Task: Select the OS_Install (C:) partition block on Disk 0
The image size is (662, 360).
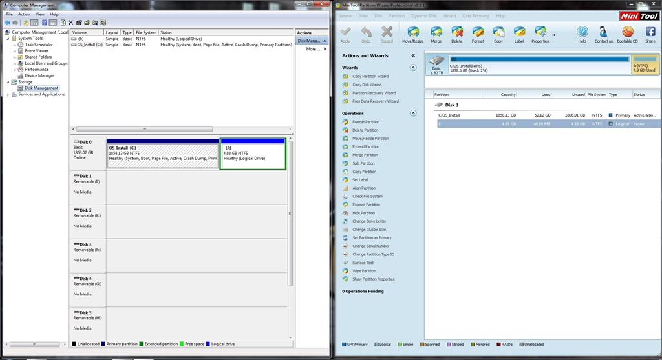Action: click(162, 154)
